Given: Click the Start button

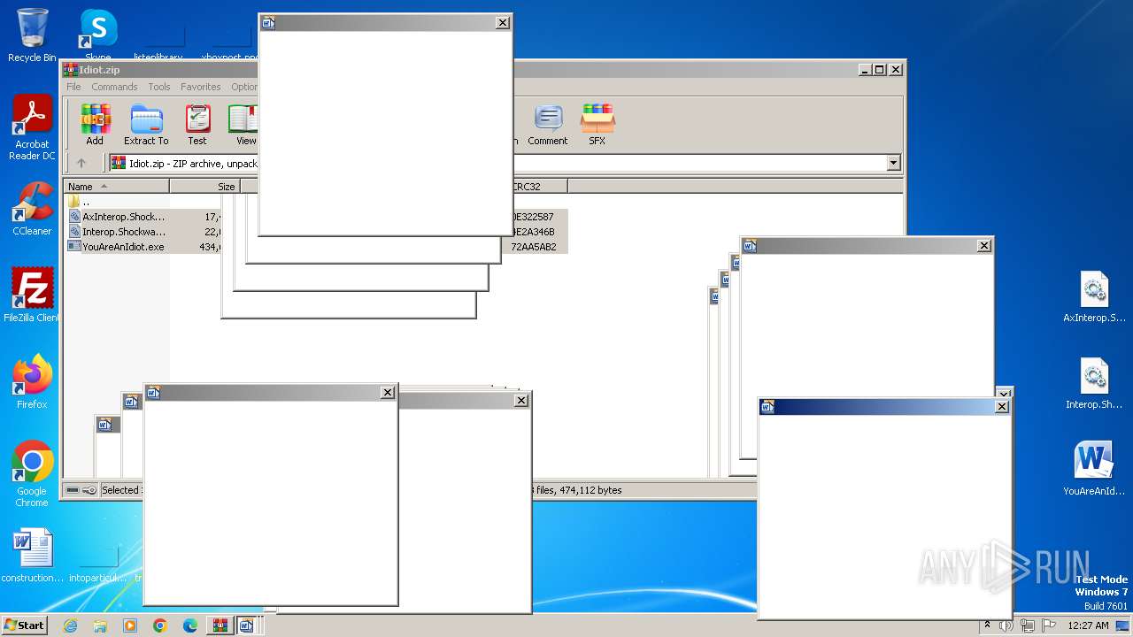Looking at the screenshot, I should coord(24,625).
